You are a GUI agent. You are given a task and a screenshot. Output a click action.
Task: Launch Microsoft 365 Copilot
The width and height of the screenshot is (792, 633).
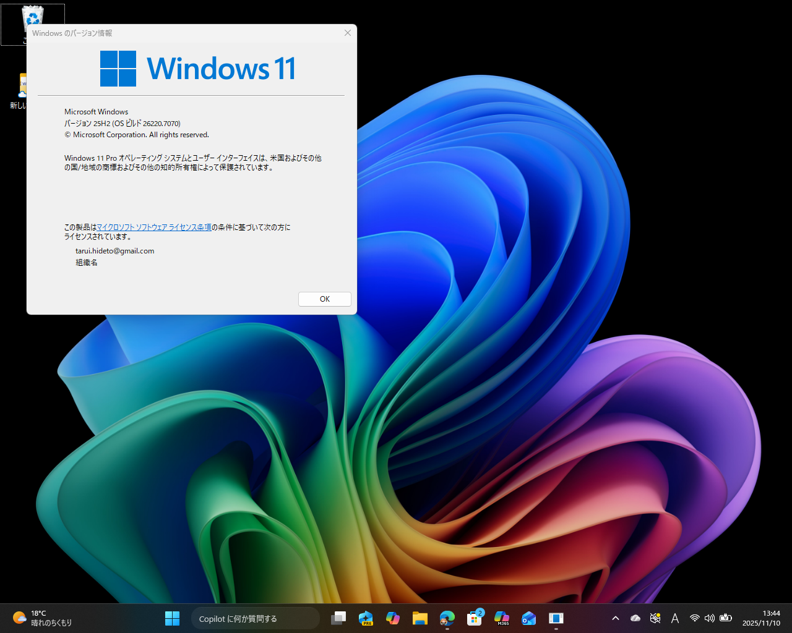501,618
